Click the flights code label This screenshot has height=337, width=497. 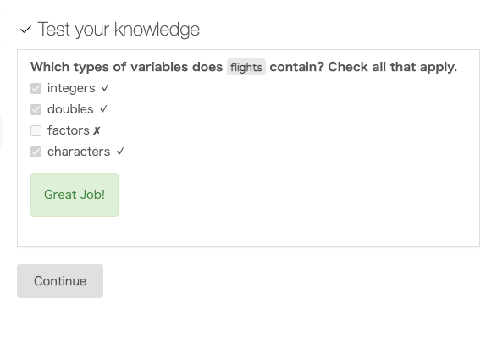(246, 67)
